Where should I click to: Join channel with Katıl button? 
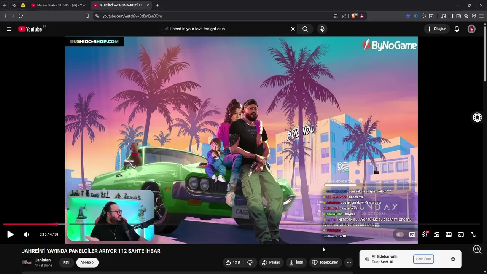67,263
